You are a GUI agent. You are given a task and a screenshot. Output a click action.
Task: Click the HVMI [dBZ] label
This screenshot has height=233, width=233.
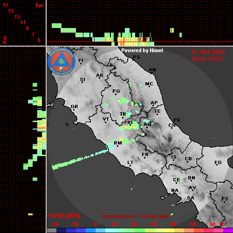tap(64, 216)
